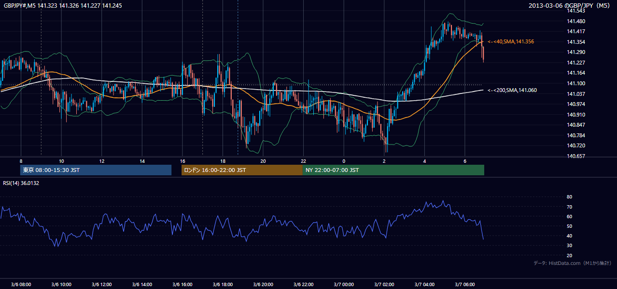The width and height of the screenshot is (617, 289).
Task: Click the RSI(14) 36.0132 indicator label
Action: click(x=21, y=183)
